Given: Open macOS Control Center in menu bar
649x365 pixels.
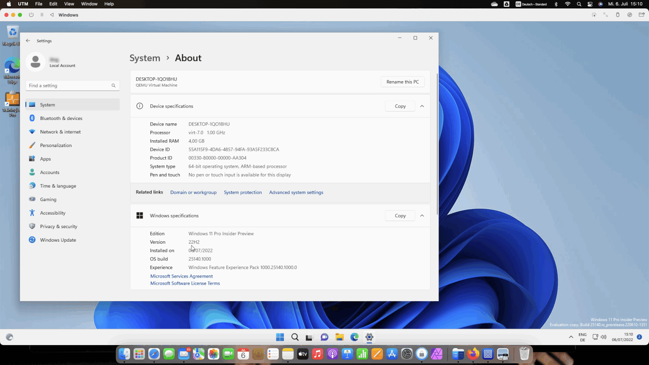Looking at the screenshot, I should (590, 4).
